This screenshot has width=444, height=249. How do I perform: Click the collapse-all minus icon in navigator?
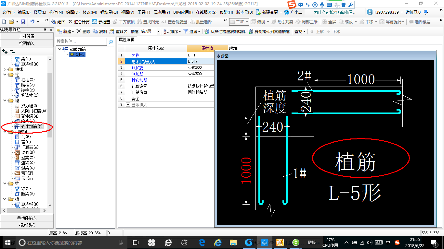12,52
